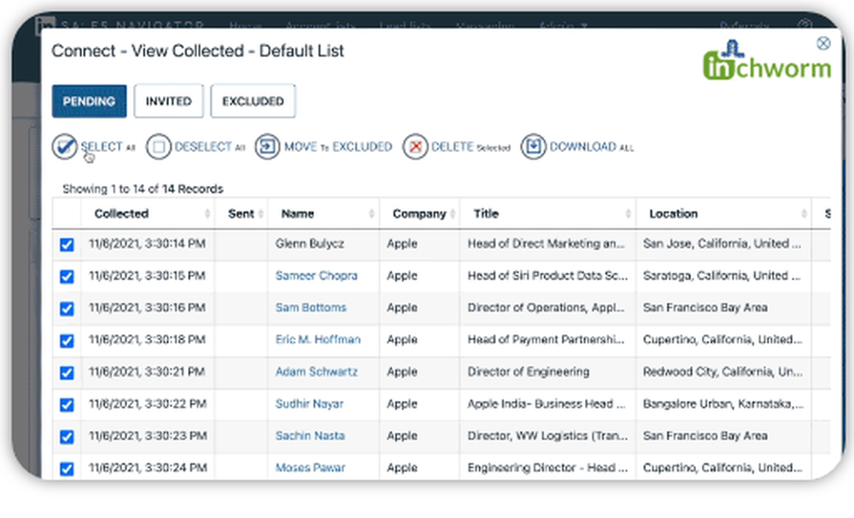Open Adam Schwartz's profile link
The height and width of the screenshot is (518, 854).
click(x=317, y=371)
